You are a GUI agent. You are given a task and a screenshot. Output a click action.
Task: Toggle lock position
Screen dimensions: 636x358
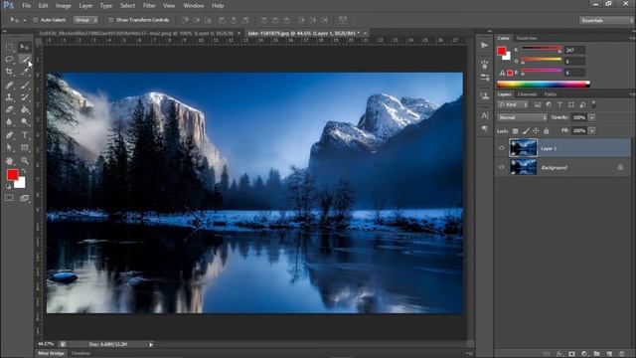point(536,131)
